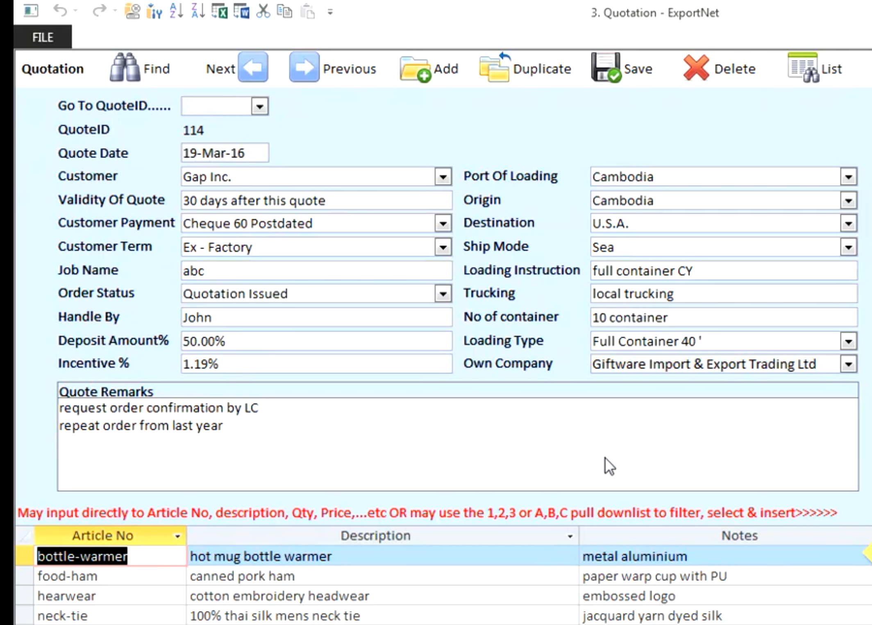The height and width of the screenshot is (625, 872).
Task: Click the backup database icon in quick toolbar
Action: point(132,11)
